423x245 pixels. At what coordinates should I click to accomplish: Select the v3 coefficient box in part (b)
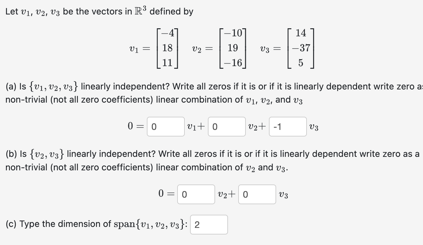coord(257,195)
